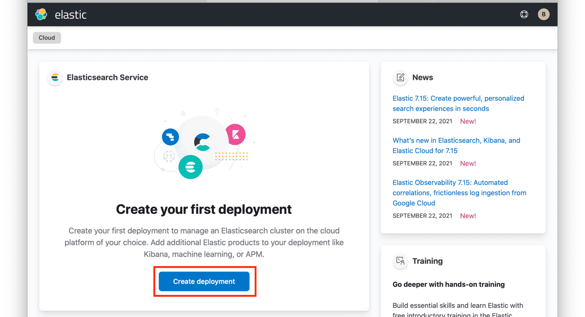
Task: Click the Training section icon
Action: tap(400, 261)
